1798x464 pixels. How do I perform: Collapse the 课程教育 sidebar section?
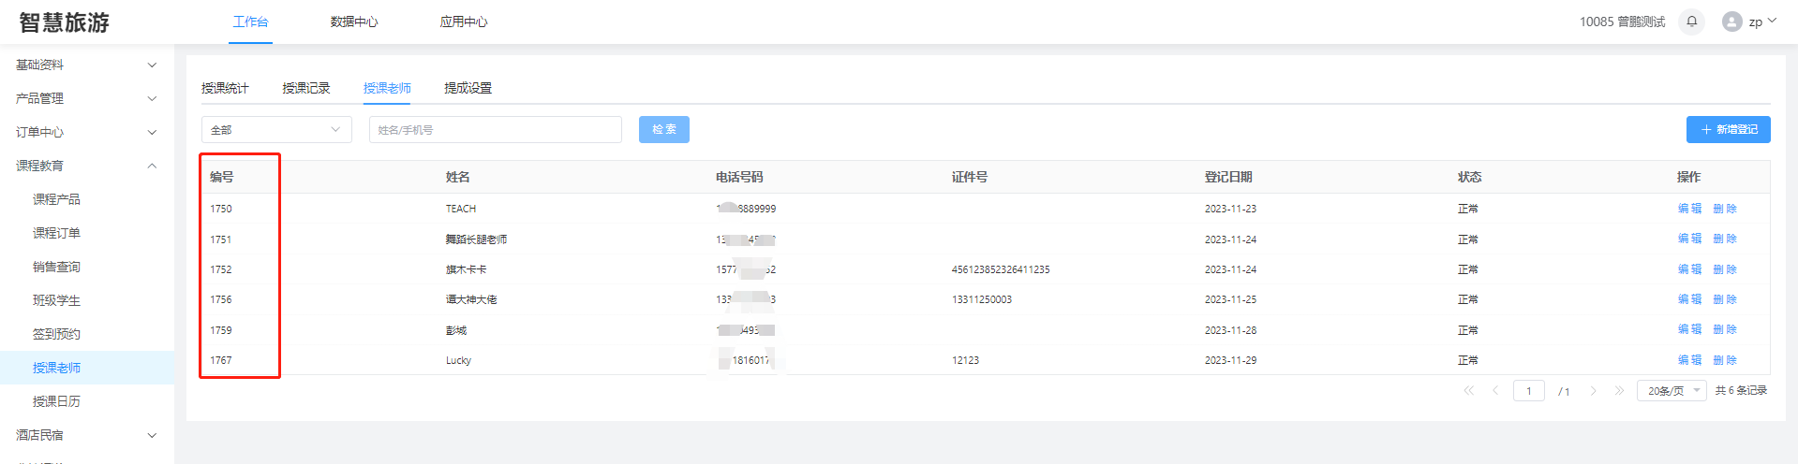click(x=86, y=166)
